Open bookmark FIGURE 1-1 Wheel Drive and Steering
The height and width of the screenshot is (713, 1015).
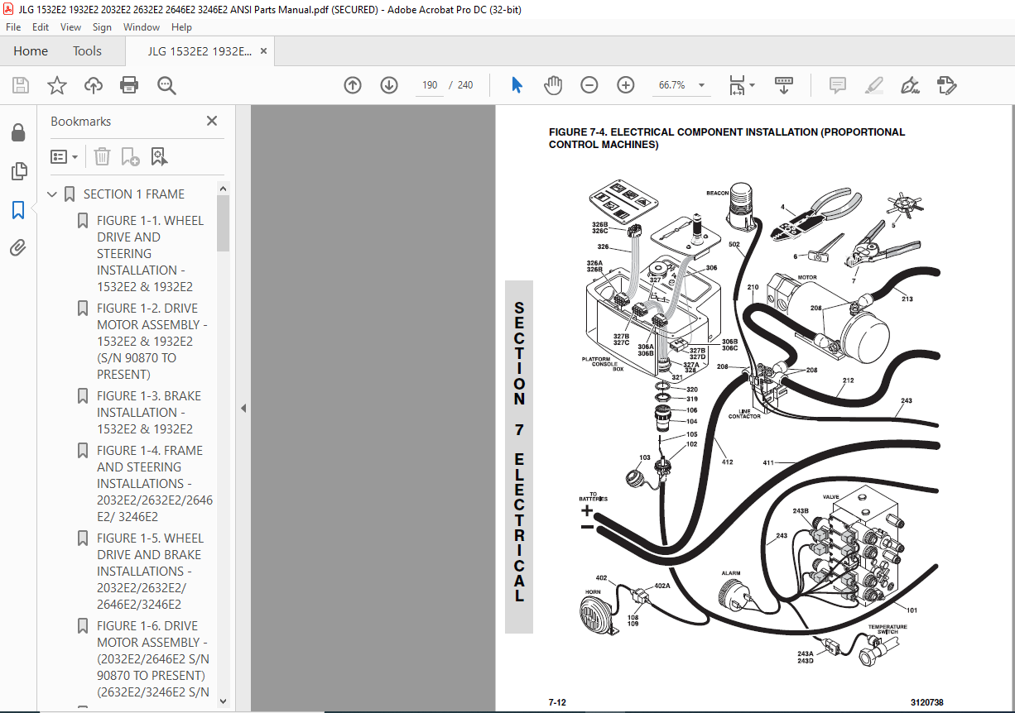click(x=150, y=254)
